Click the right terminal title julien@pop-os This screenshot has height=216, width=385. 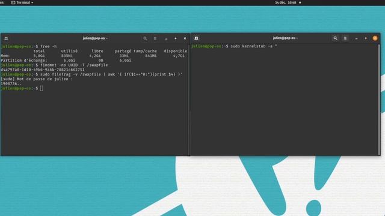click(285, 38)
